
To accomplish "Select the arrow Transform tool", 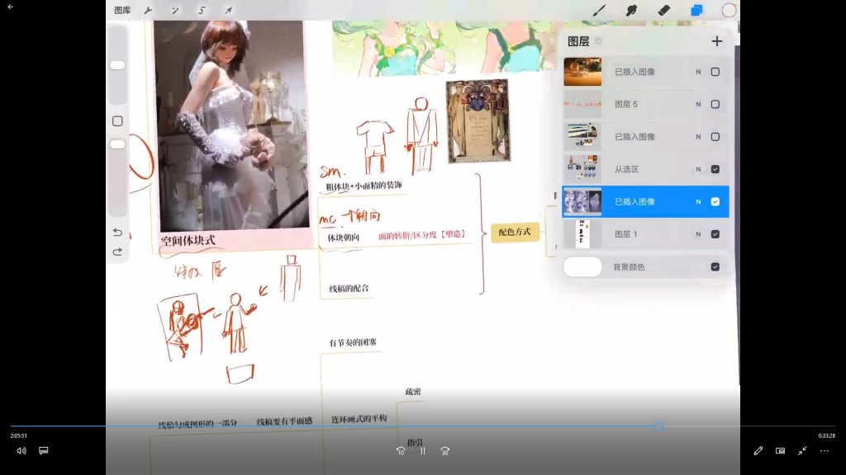I will click(x=229, y=10).
